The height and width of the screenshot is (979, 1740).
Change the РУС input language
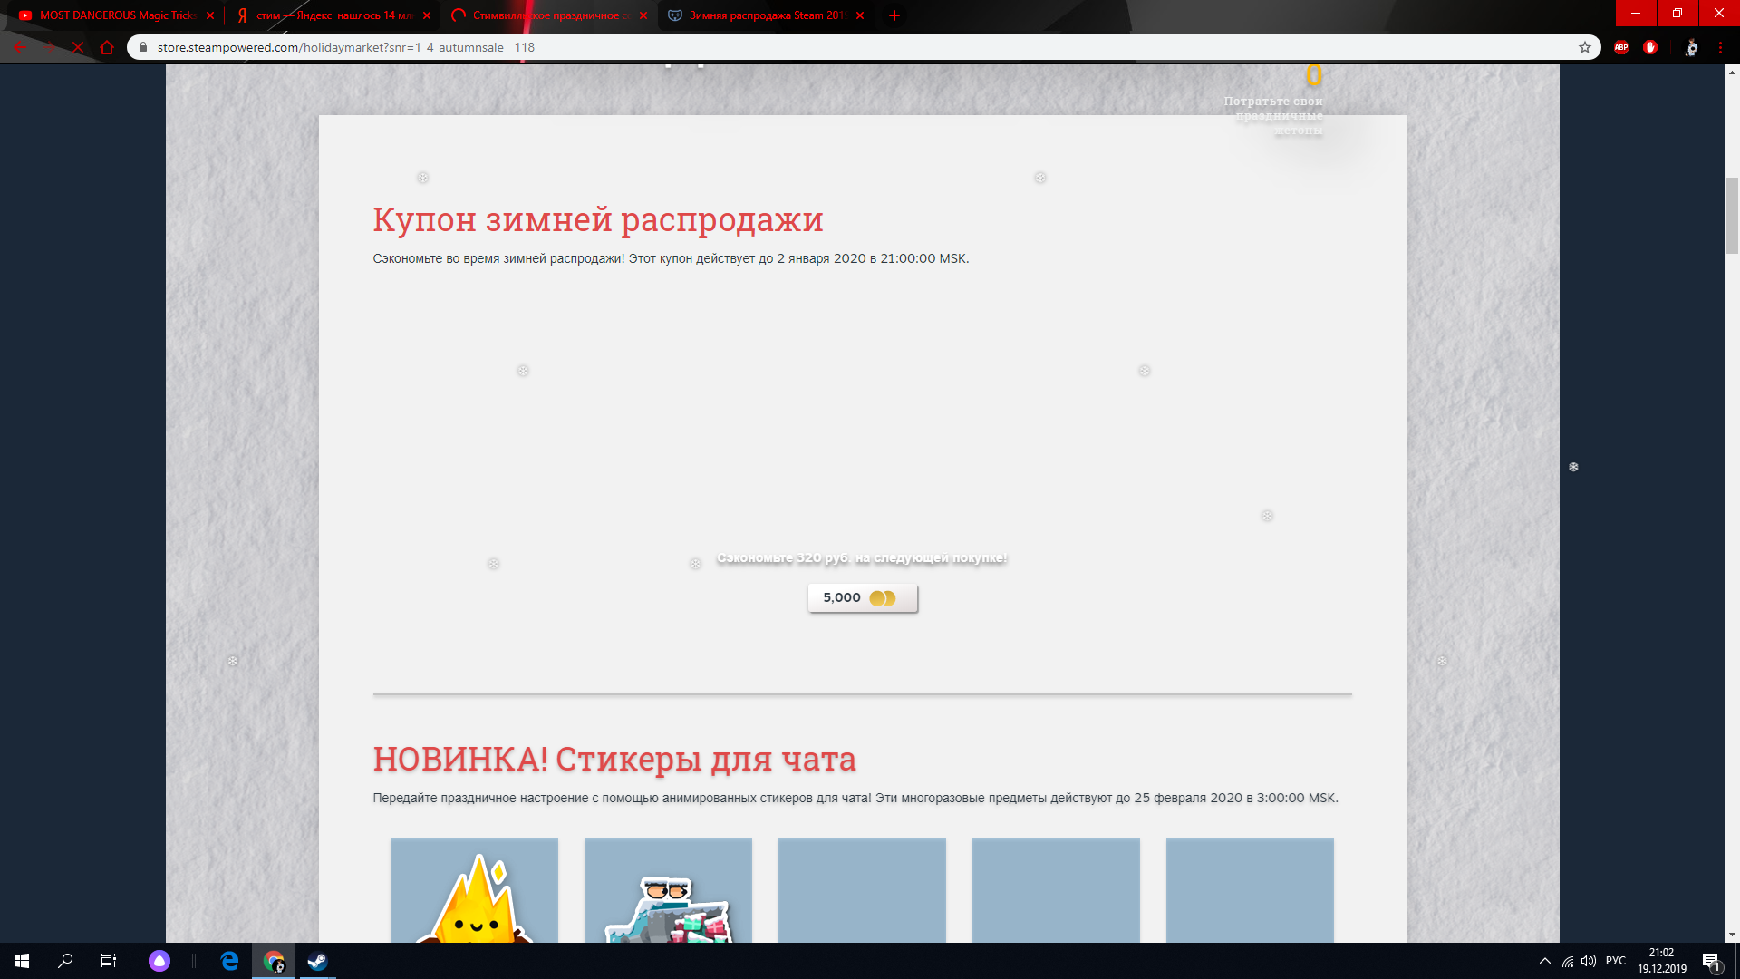pyautogui.click(x=1616, y=961)
